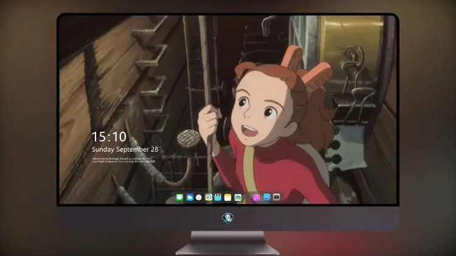Open the yellow Notes app in dock
Viewport: 456px width, 256px height.
tap(227, 197)
